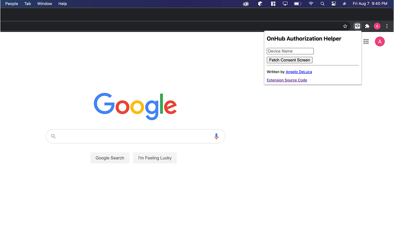This screenshot has width=394, height=246.
Task: Focus the Google search text box
Action: click(x=135, y=136)
